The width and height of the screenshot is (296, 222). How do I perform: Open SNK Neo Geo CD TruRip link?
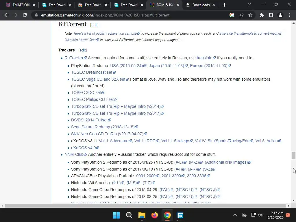coord(109,134)
